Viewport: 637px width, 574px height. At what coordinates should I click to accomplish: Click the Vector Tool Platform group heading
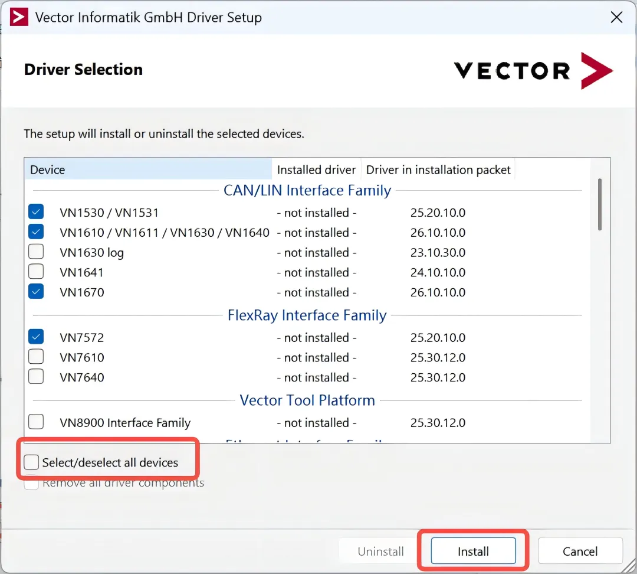307,400
